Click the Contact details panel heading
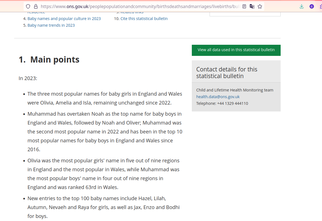322x221 pixels. (227, 73)
